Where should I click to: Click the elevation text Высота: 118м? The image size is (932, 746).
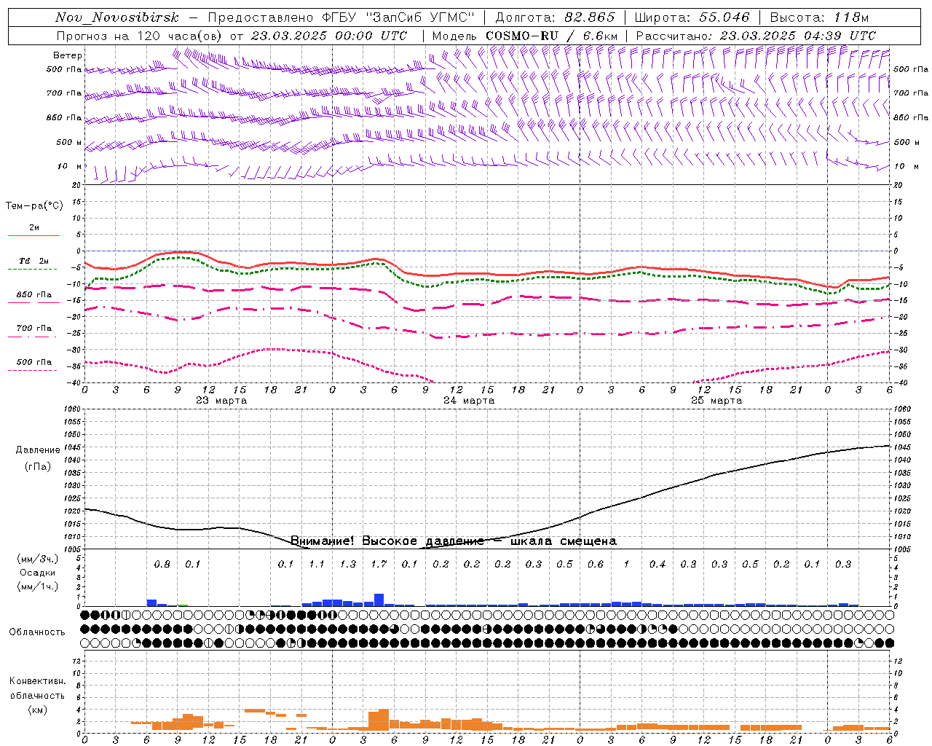coord(819,17)
